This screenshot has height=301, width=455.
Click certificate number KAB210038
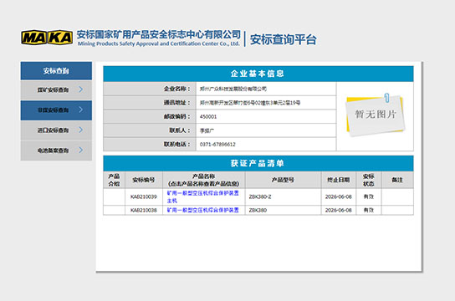144,210
